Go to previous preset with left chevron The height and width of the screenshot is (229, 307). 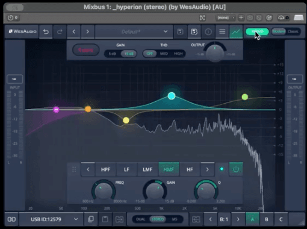(x=74, y=31)
